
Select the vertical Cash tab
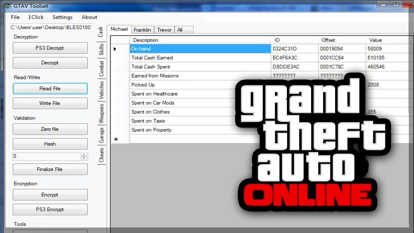tap(101, 32)
